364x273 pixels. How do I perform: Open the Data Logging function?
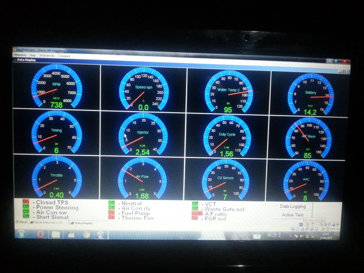(293, 206)
